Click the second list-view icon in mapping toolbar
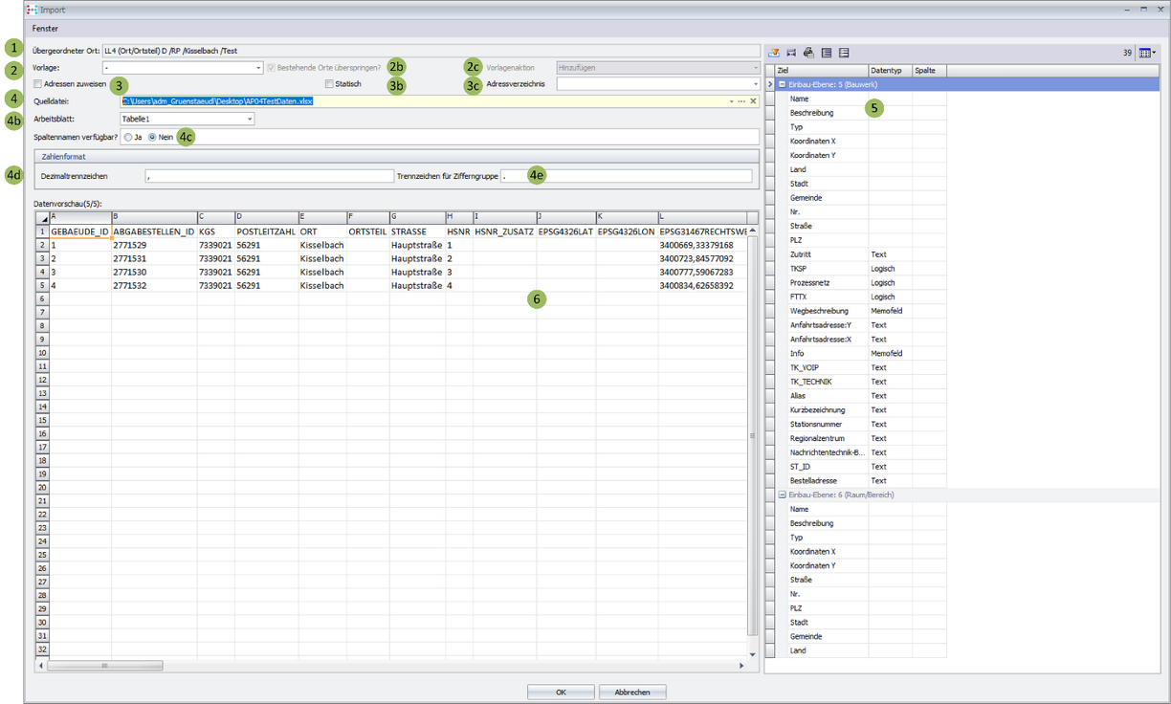Image resolution: width=1171 pixels, height=704 pixels. pos(844,53)
